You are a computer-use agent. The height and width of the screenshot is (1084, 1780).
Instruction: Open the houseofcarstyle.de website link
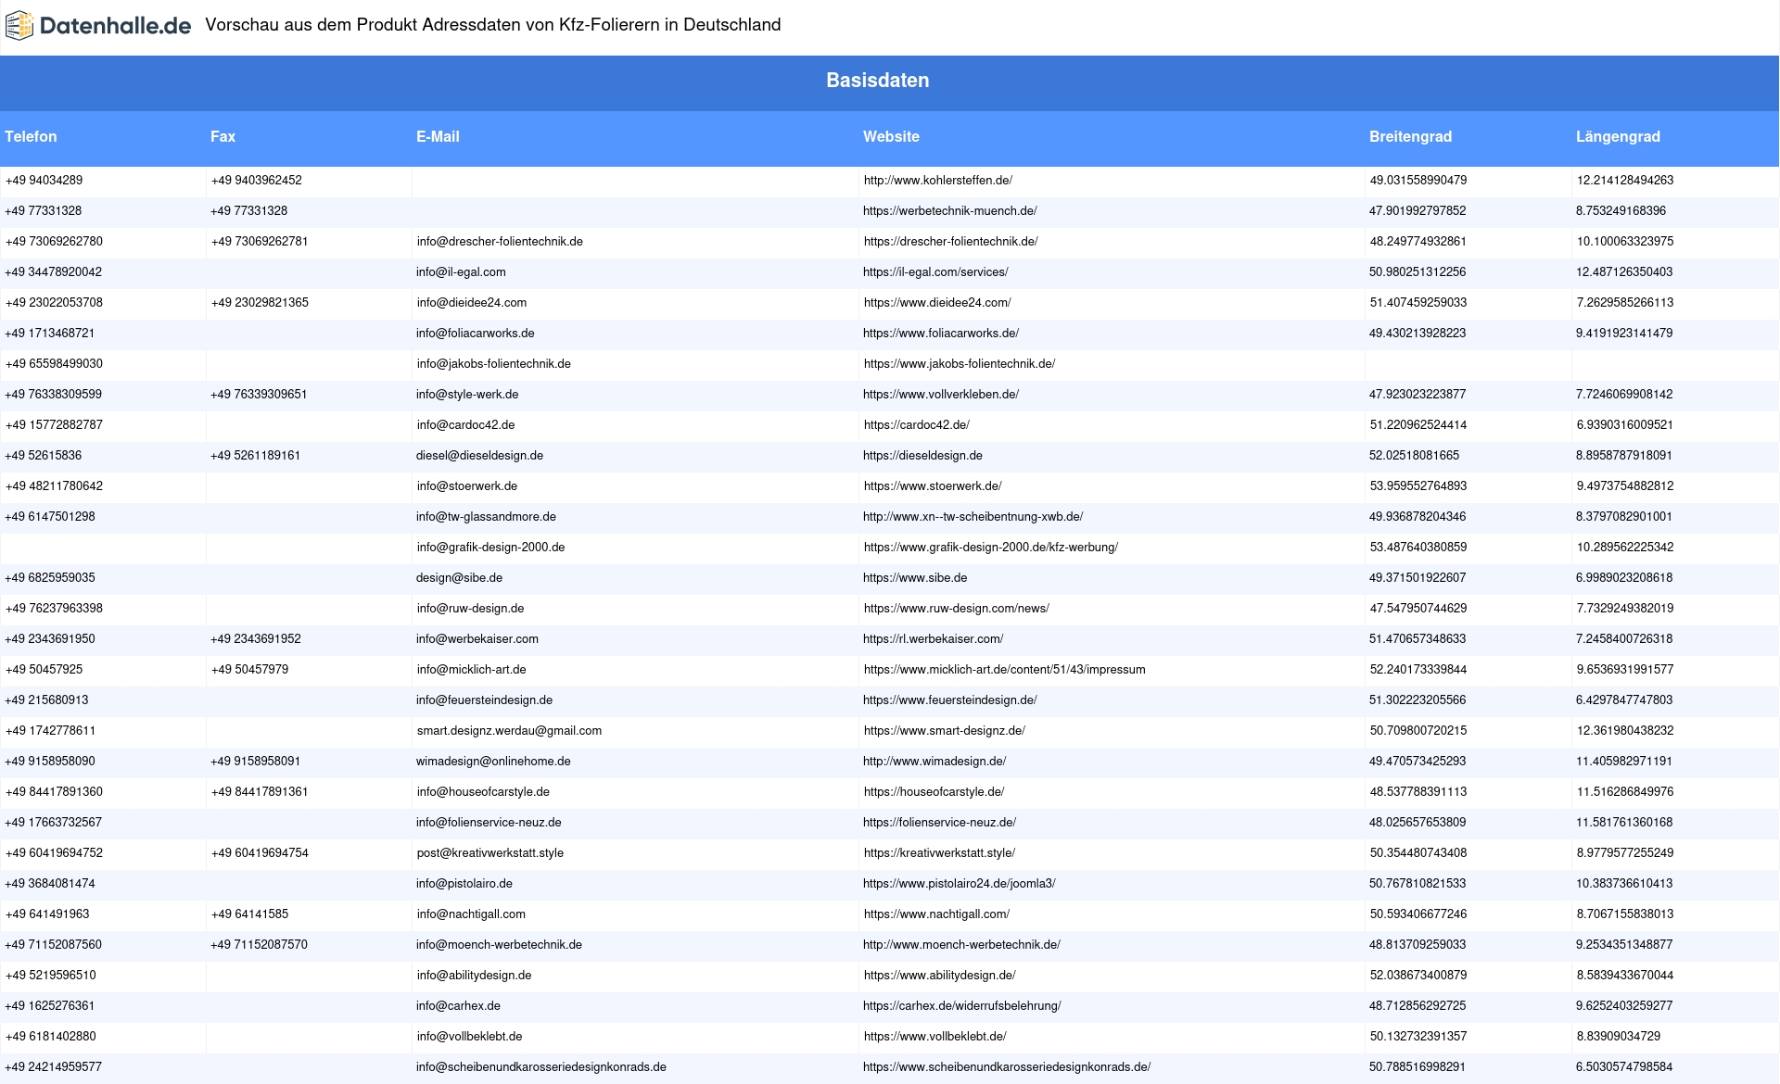(934, 792)
